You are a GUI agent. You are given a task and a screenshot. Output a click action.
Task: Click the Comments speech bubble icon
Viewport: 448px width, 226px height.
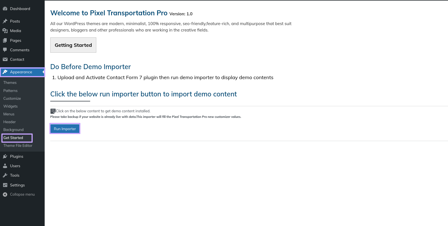point(5,50)
